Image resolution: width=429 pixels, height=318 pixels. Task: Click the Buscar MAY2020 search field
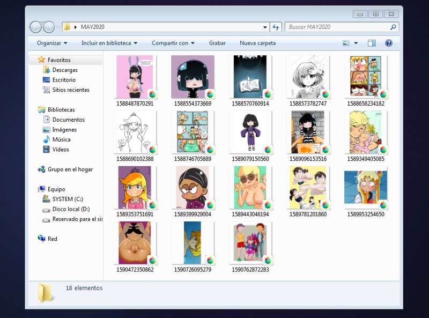[x=338, y=27]
